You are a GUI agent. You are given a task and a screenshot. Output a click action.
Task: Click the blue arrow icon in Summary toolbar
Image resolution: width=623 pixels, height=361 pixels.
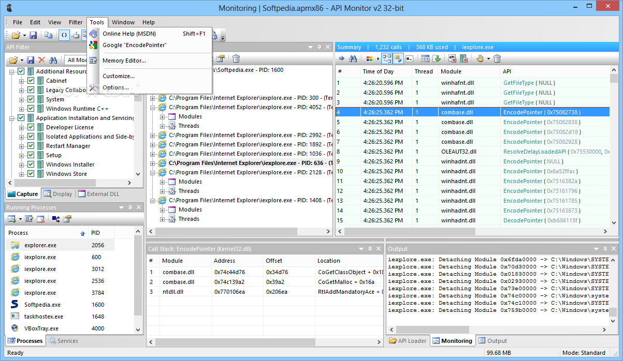coord(342,58)
